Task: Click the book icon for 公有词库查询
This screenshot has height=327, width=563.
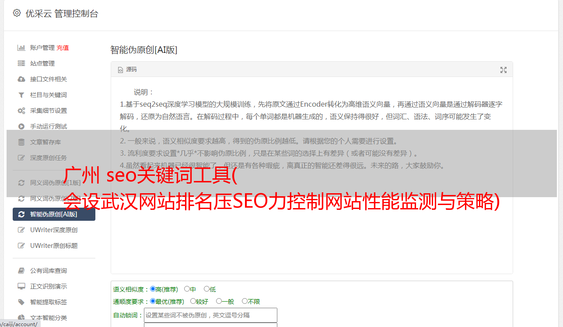Action: coord(21,271)
